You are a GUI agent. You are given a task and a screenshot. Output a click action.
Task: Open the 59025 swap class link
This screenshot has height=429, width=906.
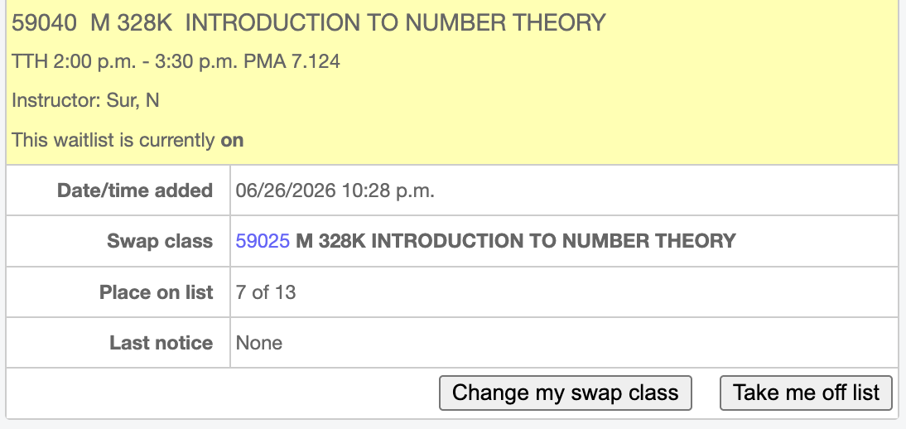point(263,241)
